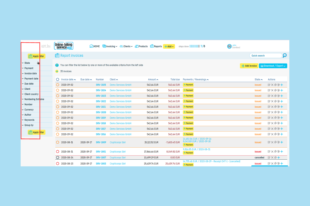Screen dimensions: 310x206
Task: Select invoice SRV-1023 row circle
Action: (58, 96)
